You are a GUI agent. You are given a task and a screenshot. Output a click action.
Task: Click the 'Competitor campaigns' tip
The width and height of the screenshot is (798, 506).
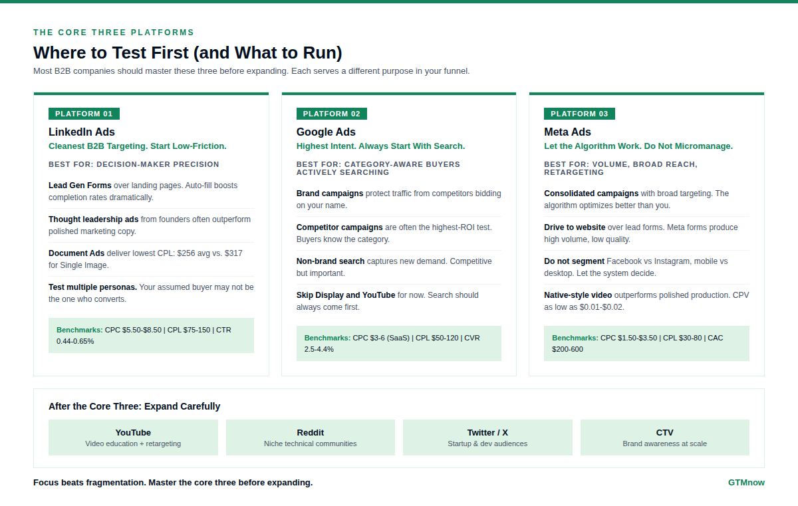pyautogui.click(x=399, y=233)
